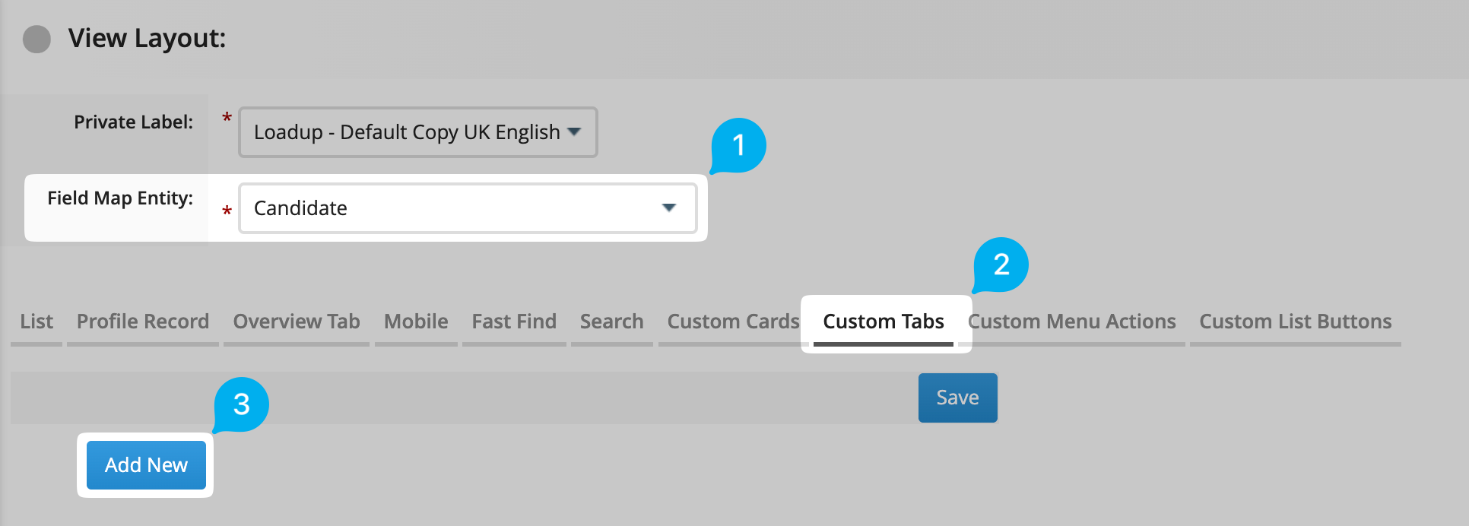Go to the Mobile tab
This screenshot has width=1469, height=526.
pyautogui.click(x=416, y=322)
